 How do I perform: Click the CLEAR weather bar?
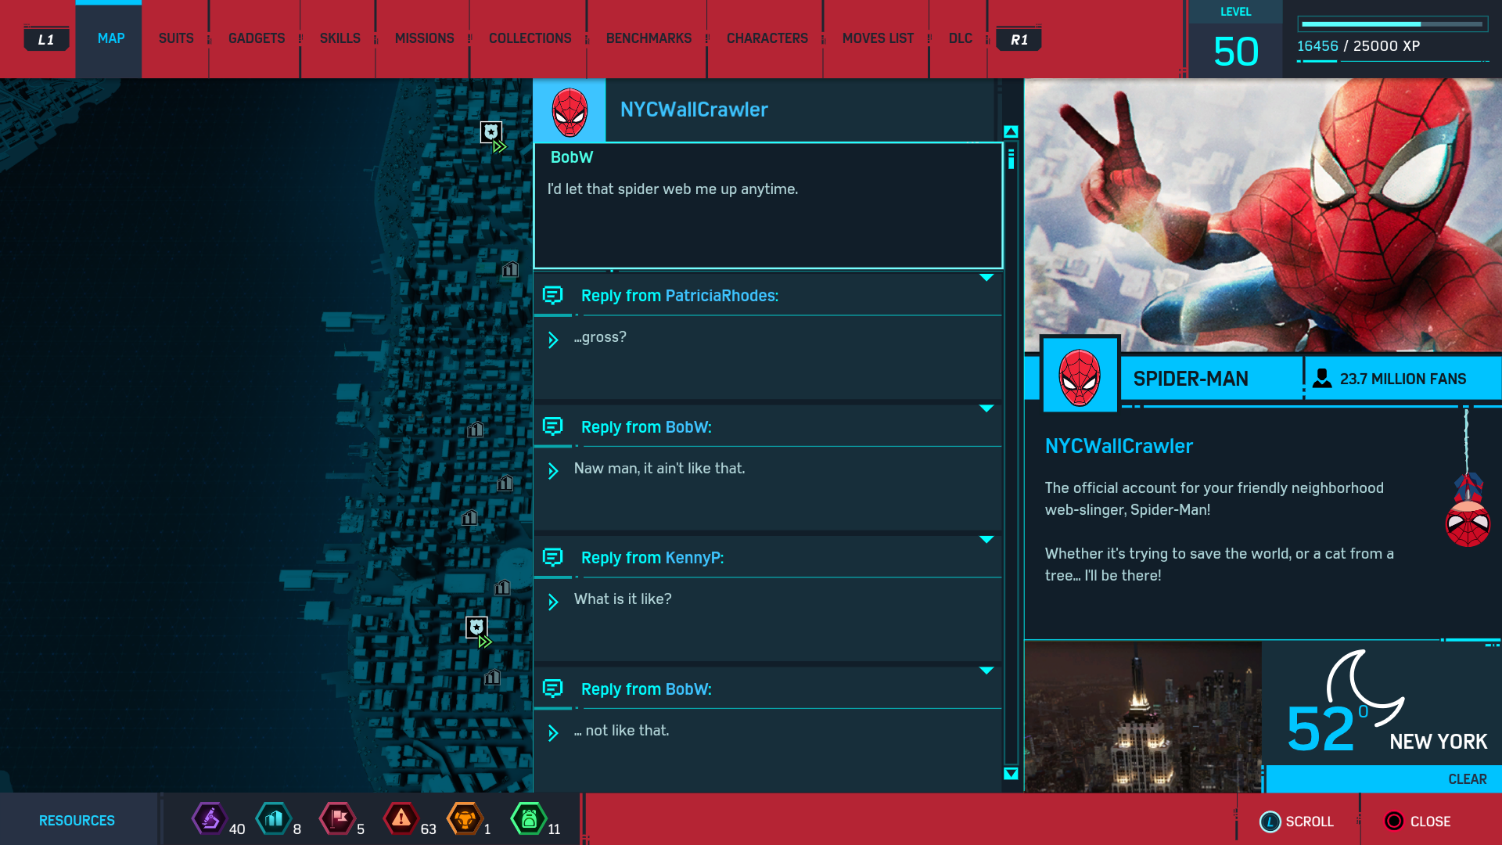click(1383, 779)
